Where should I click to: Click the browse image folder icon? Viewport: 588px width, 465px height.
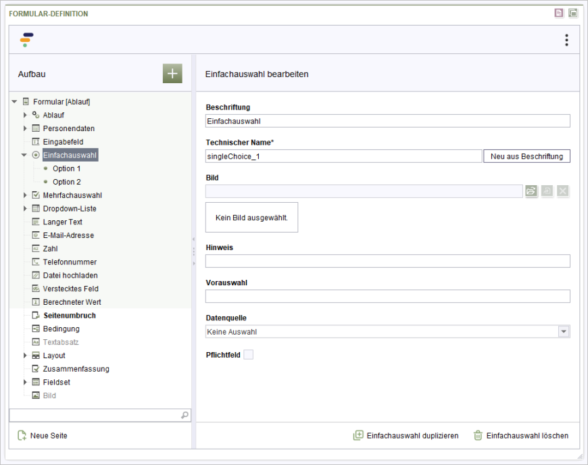pos(531,191)
